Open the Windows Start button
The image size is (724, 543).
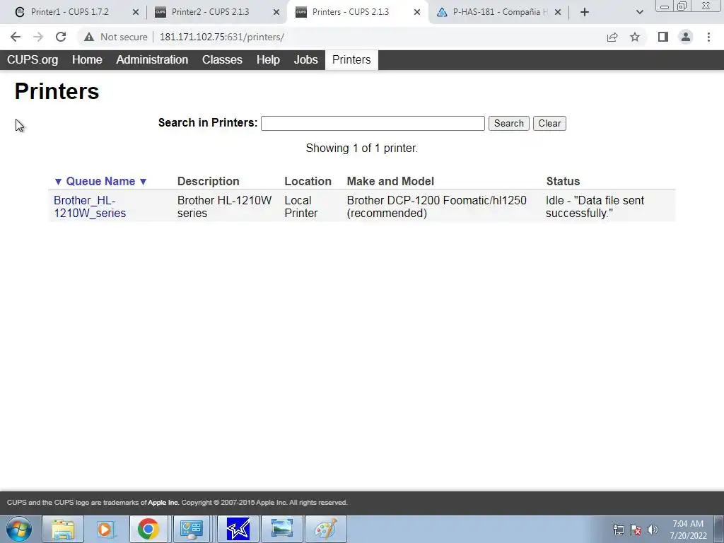18,529
